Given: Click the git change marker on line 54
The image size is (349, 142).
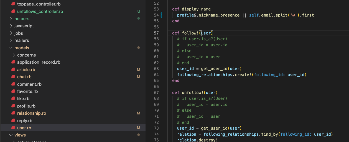Looking at the screenshot, I should click(x=161, y=15).
